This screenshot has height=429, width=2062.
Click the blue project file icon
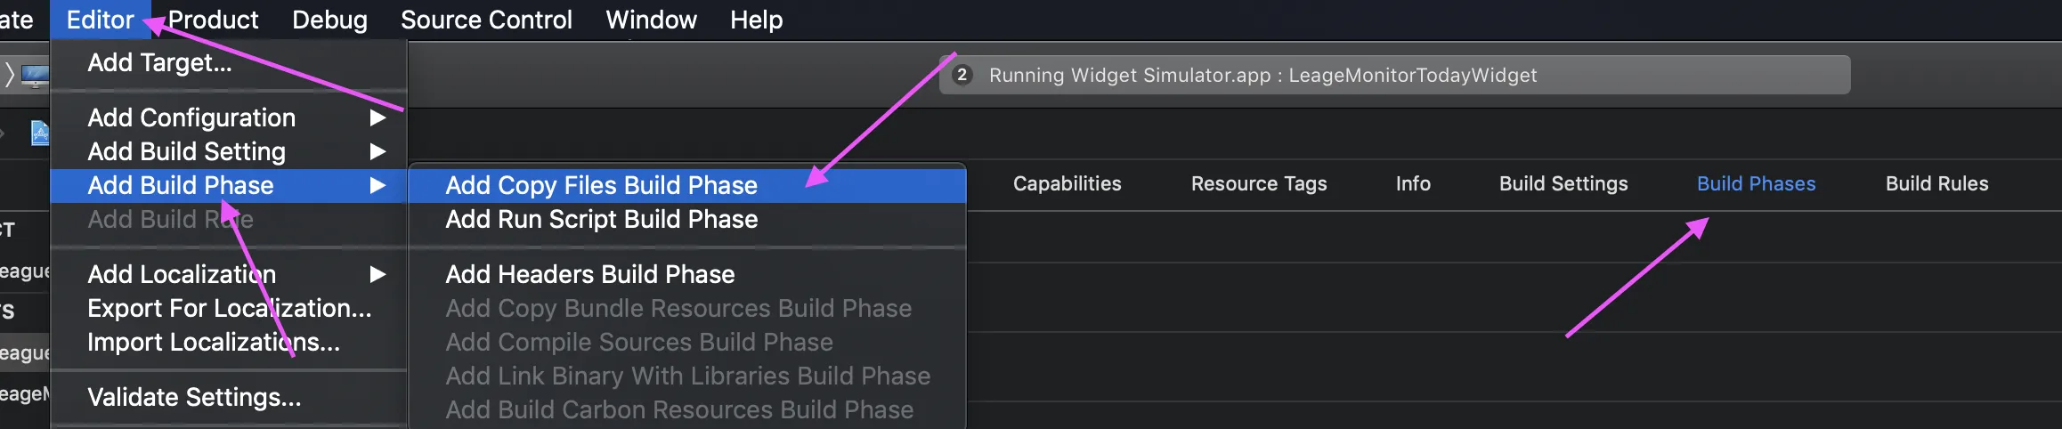coord(40,134)
